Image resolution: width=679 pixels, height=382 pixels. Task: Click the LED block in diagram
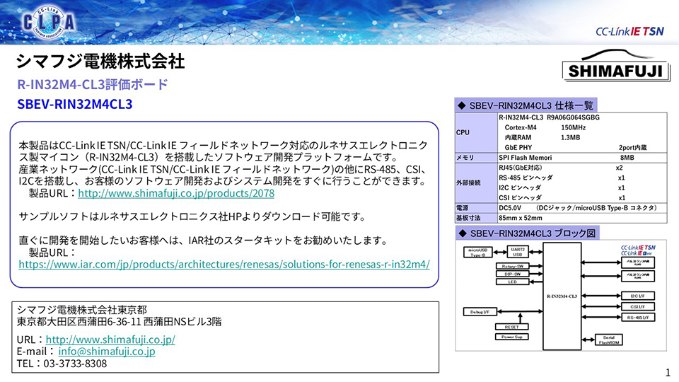[512, 282]
